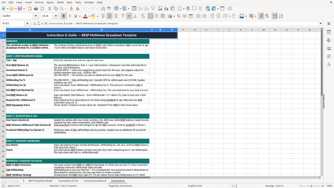Open Find and Replace
This screenshot has height=188, width=334.
(x=103, y=9)
